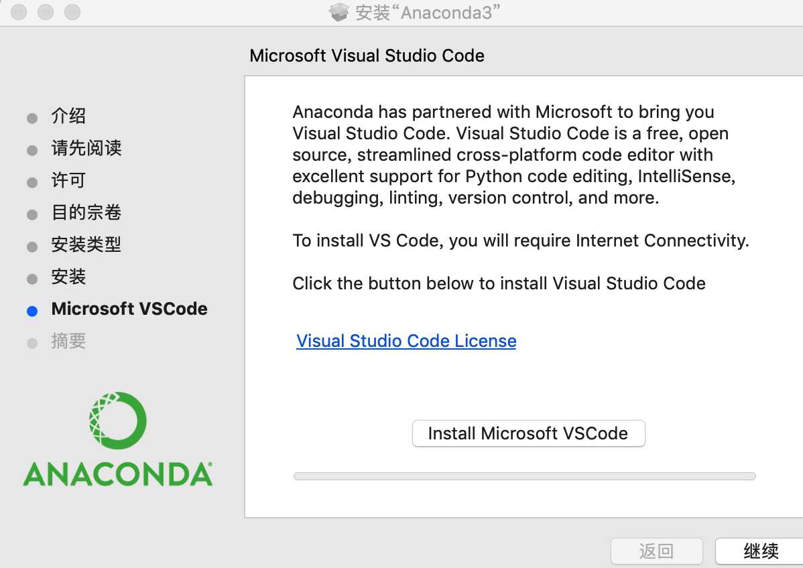Minimize the installer window
This screenshot has height=568, width=803.
(x=46, y=12)
